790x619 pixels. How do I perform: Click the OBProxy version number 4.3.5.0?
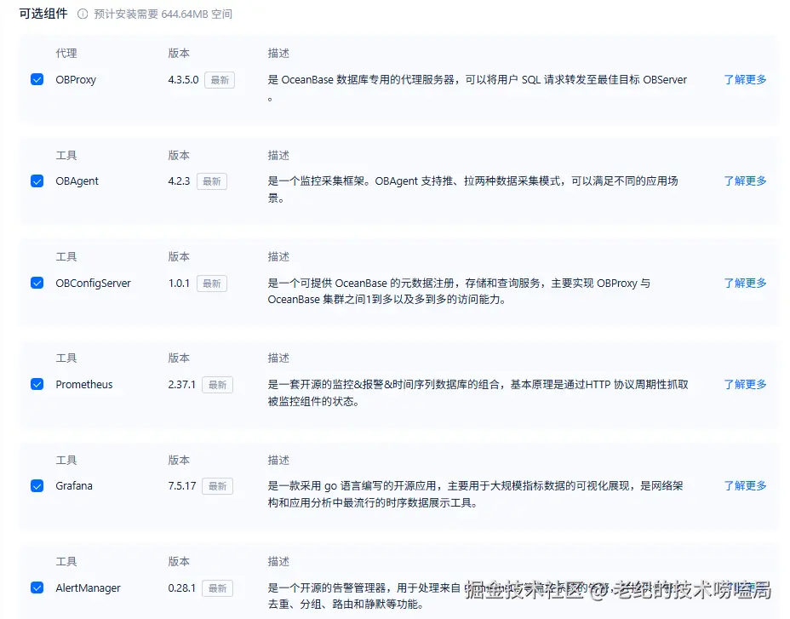[183, 80]
